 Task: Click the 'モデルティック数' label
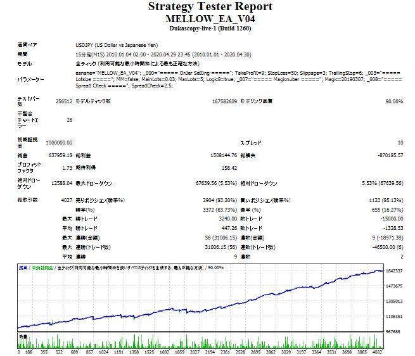pos(93,101)
